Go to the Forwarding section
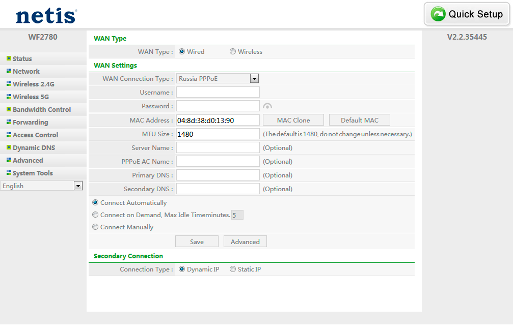Viewport: 513px width, 332px height. click(30, 122)
